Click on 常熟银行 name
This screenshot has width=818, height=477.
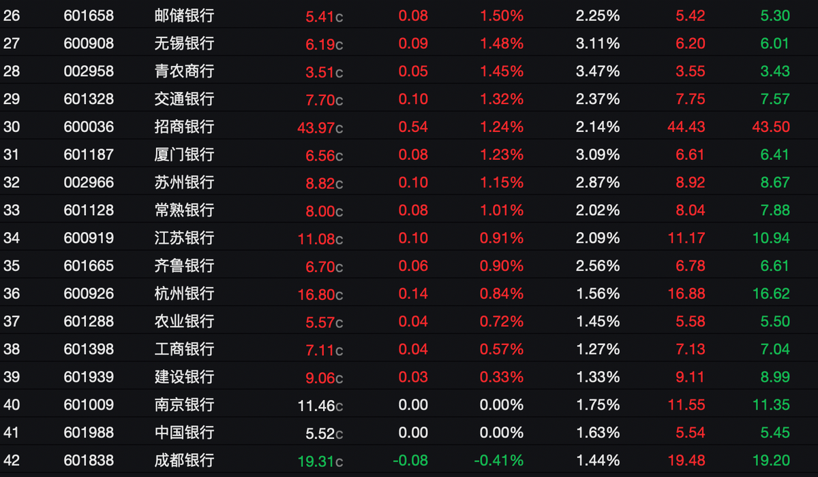(x=184, y=210)
